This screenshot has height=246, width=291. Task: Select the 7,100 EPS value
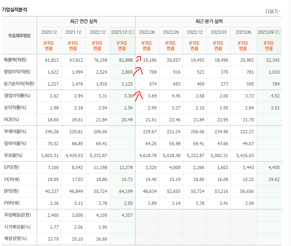53,167
